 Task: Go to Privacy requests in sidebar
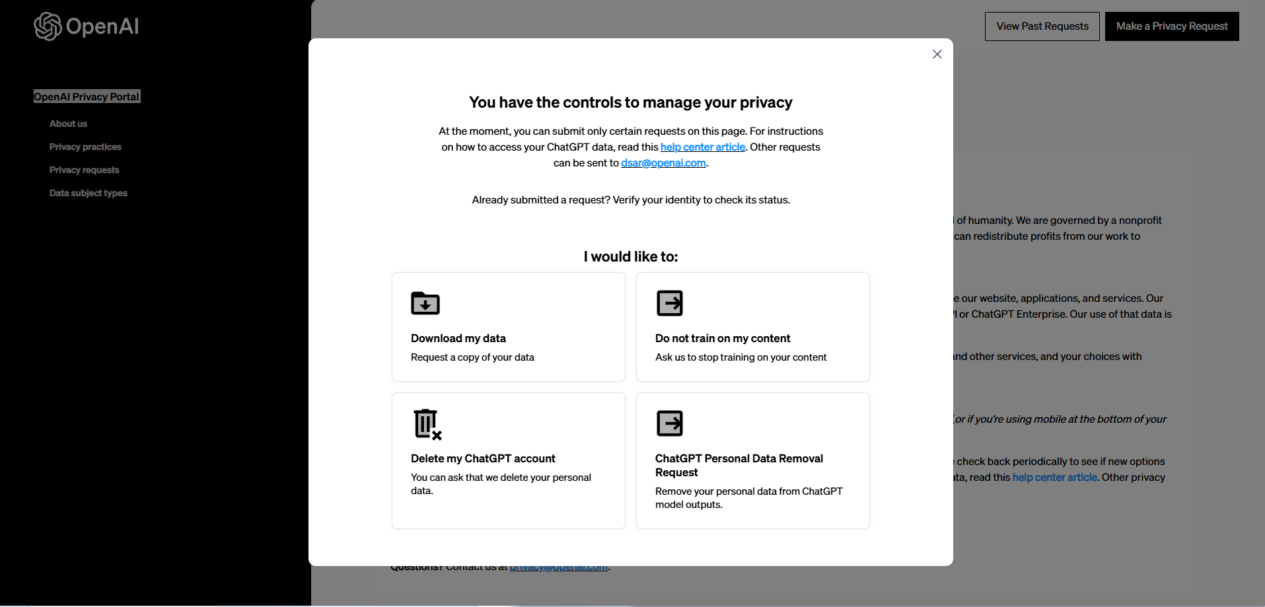(84, 170)
